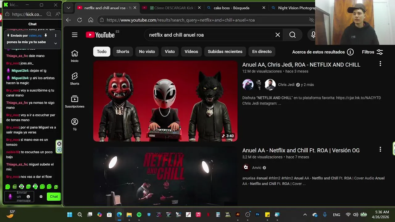This screenshot has height=222, width=395.
Task: Select the Subidas recientes filter chip
Action: coord(225,51)
